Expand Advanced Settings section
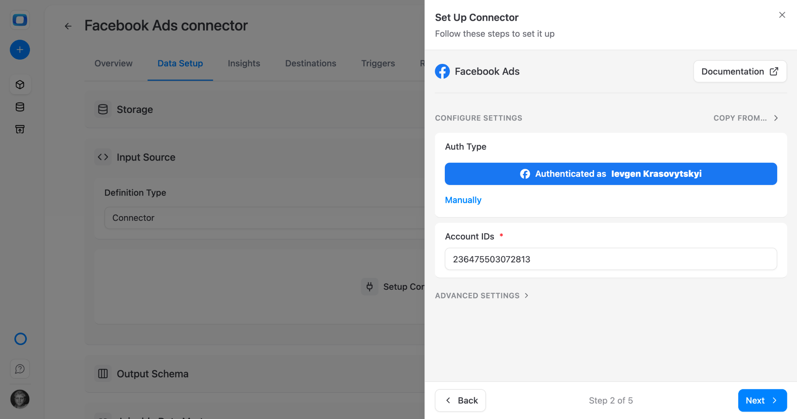 pyautogui.click(x=482, y=296)
